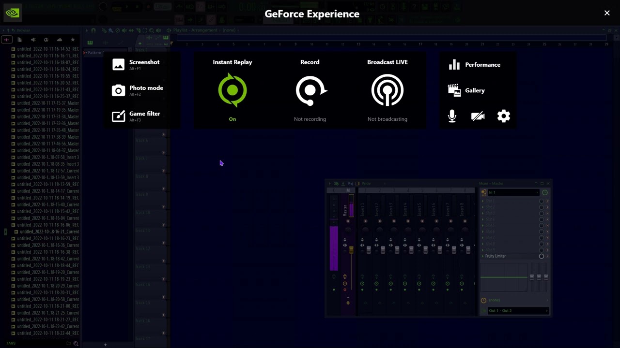Close the GeForce Experience overlay
The height and width of the screenshot is (348, 620).
(607, 13)
